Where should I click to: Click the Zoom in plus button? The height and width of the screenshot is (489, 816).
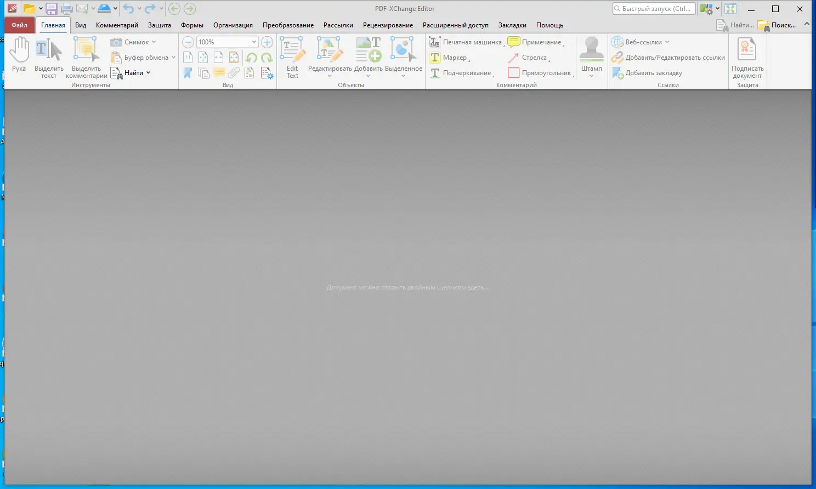click(267, 42)
